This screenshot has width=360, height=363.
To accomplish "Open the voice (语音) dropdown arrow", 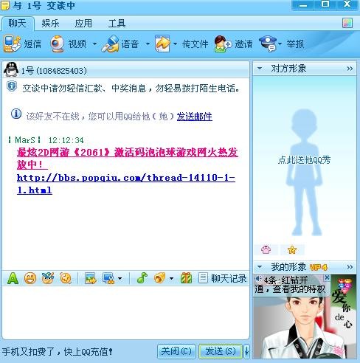I will pos(148,44).
